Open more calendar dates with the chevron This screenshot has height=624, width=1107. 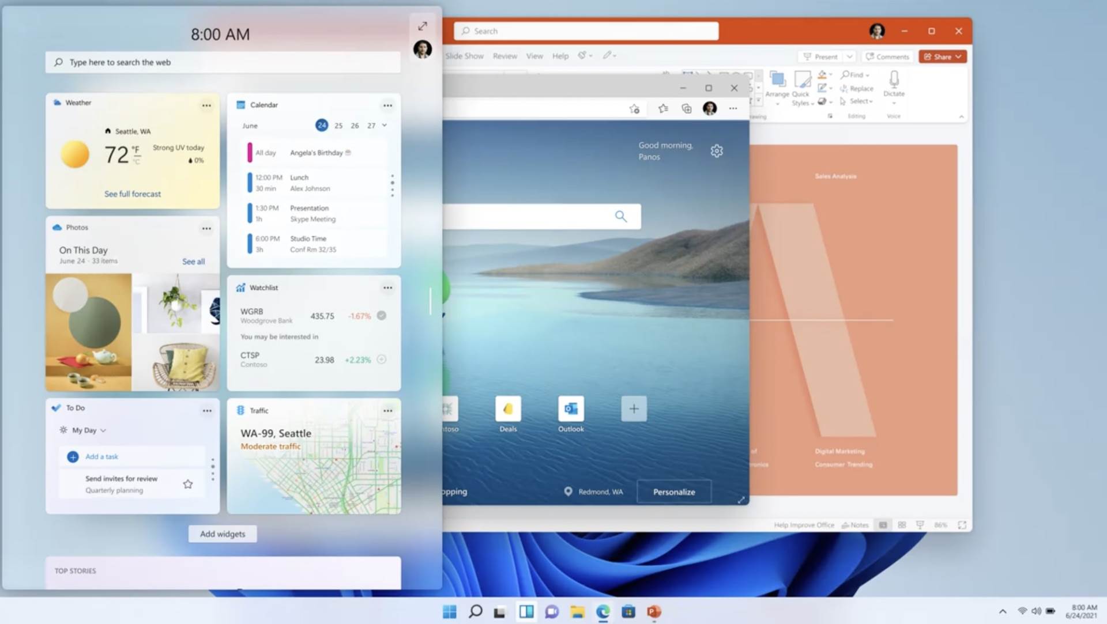(383, 125)
